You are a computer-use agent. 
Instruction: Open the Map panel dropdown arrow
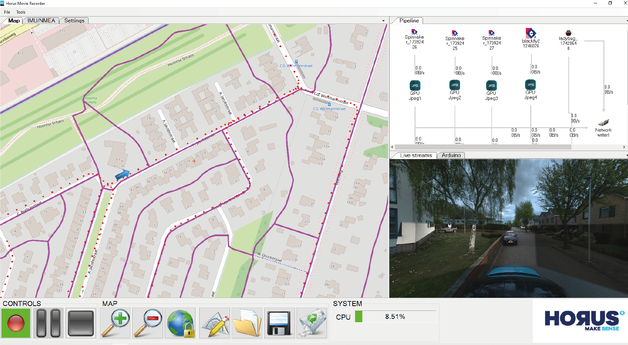click(x=384, y=21)
